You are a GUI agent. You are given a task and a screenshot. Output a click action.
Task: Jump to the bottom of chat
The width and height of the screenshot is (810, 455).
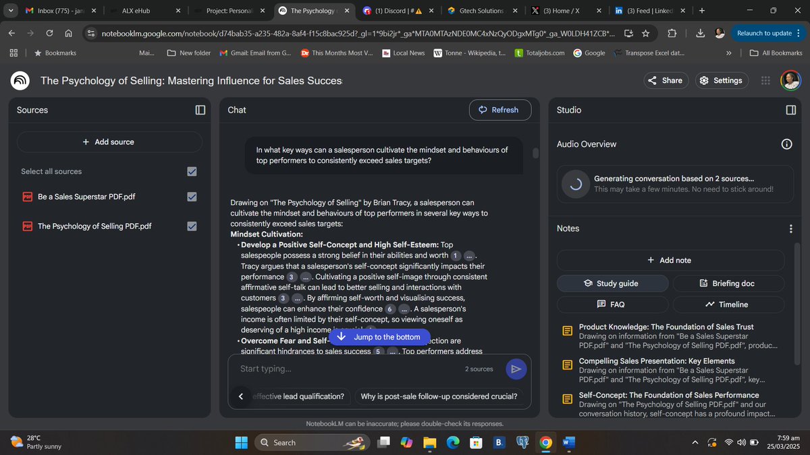tap(379, 336)
